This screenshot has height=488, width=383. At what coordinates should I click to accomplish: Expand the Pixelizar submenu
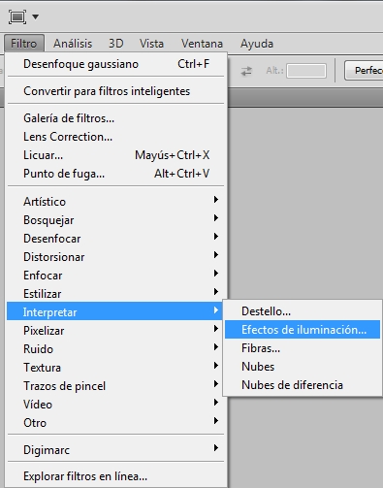(x=115, y=331)
